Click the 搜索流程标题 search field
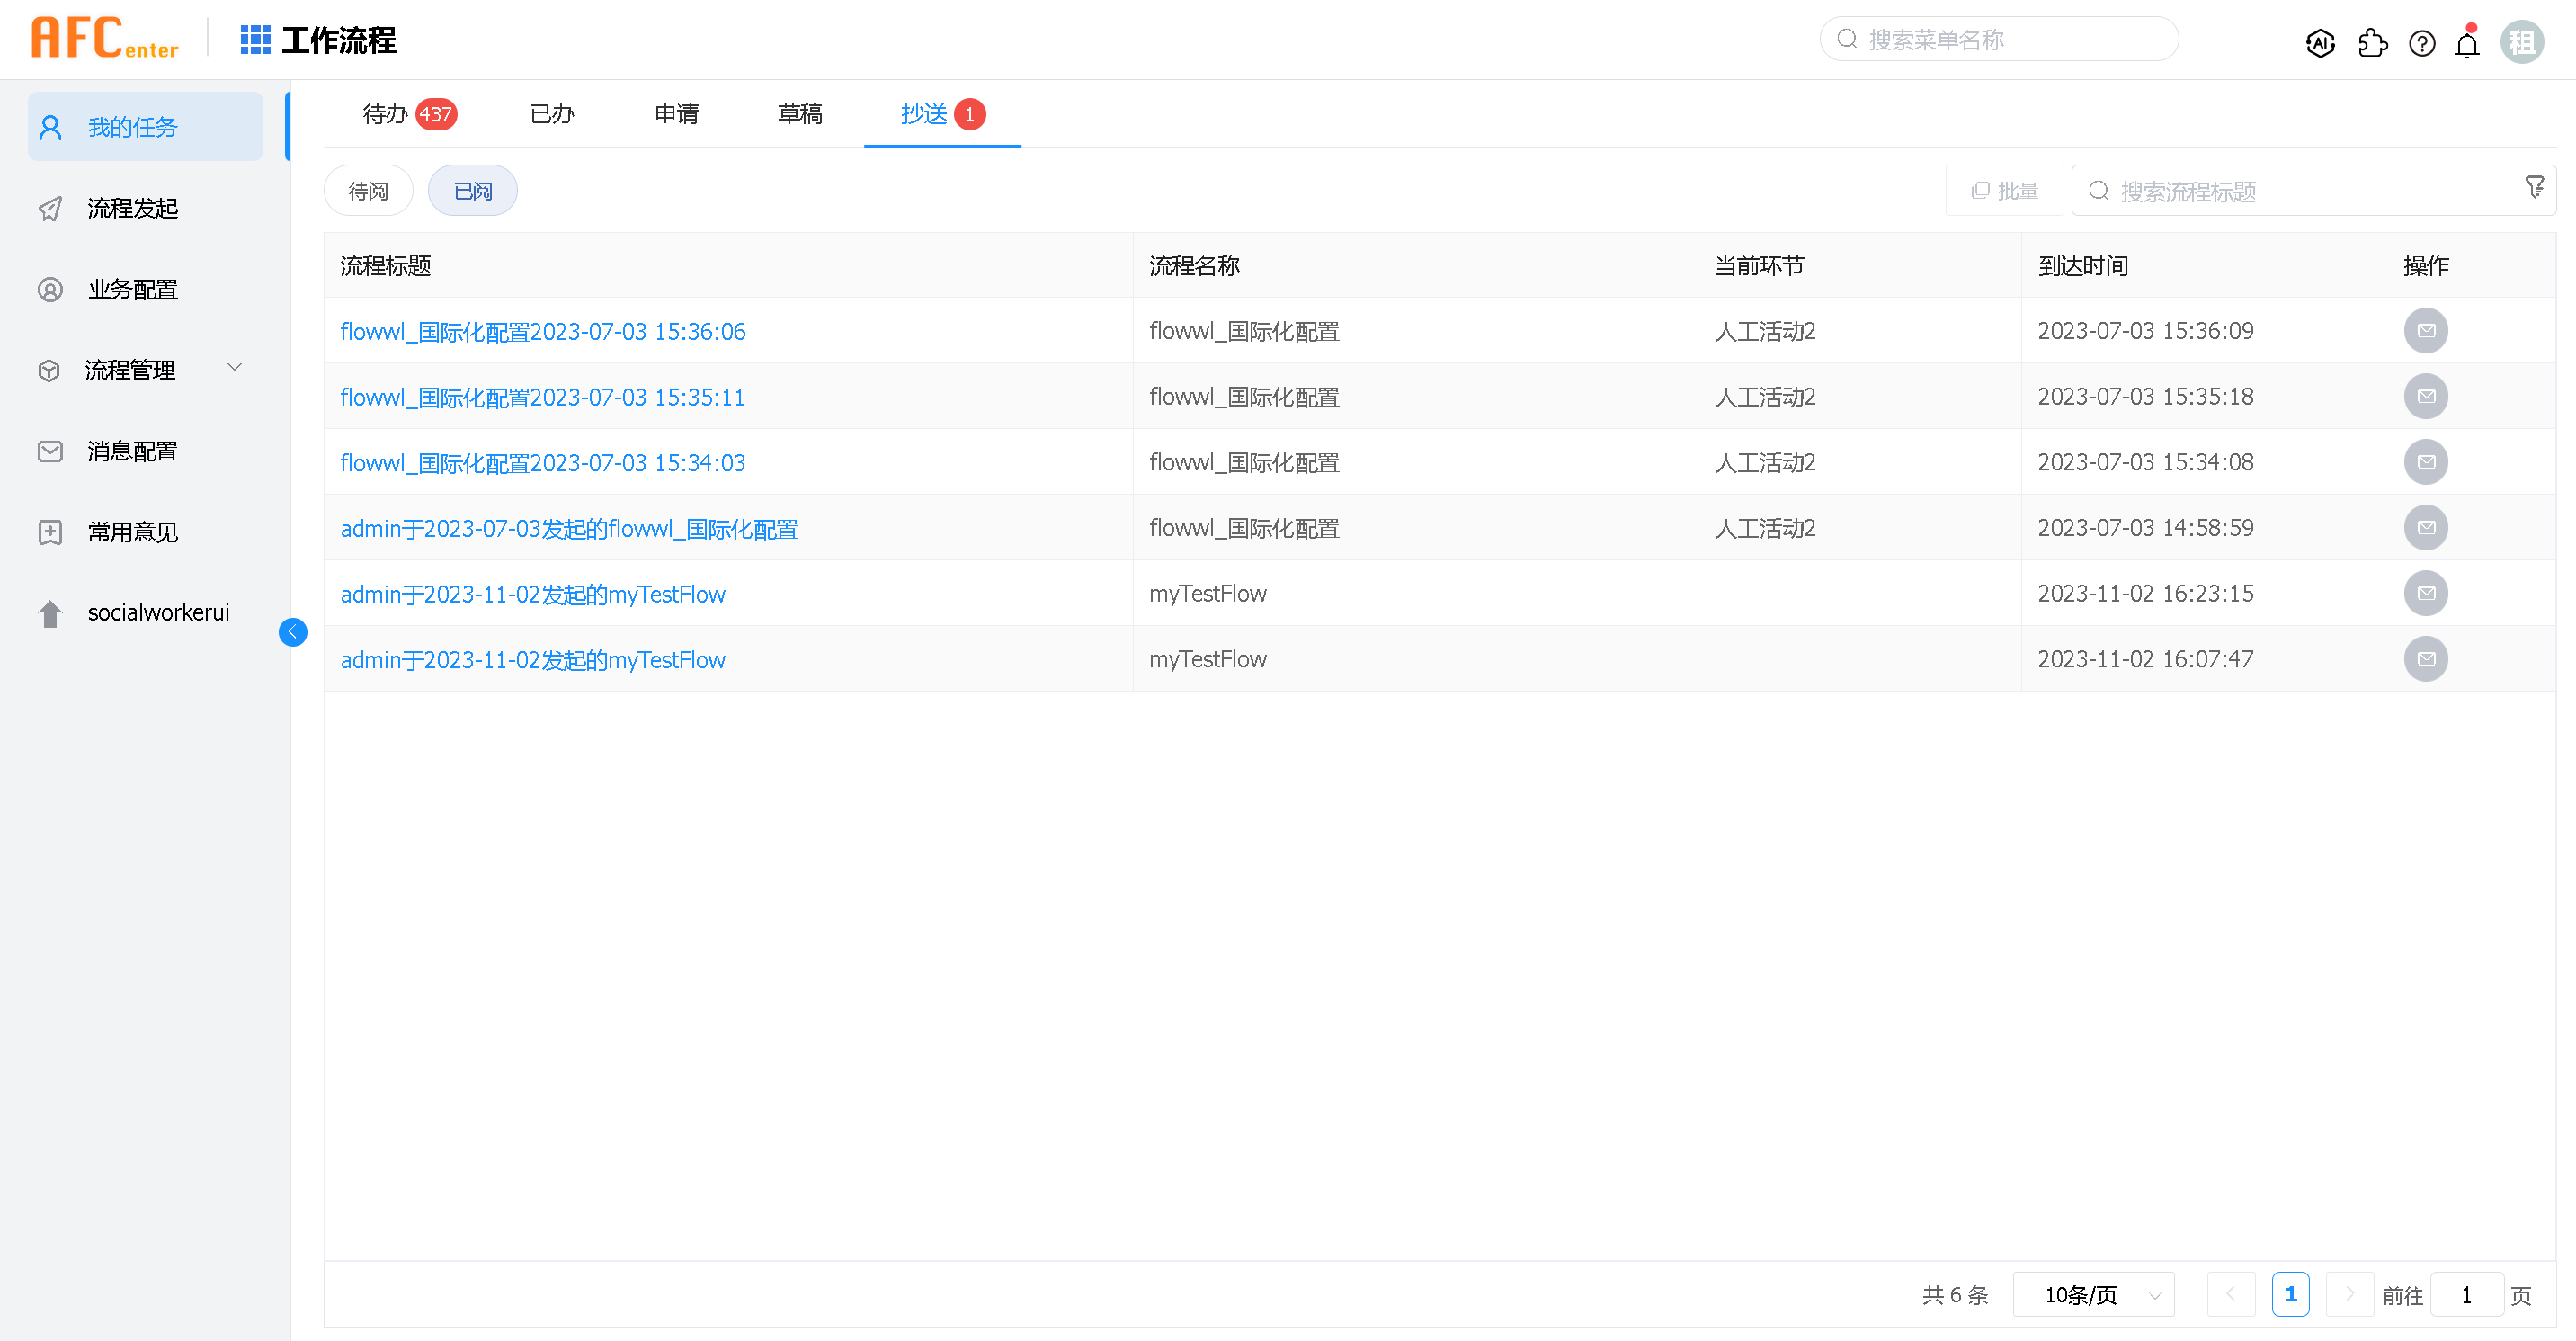Viewport: 2576px width, 1341px height. pyautogui.click(x=2300, y=191)
